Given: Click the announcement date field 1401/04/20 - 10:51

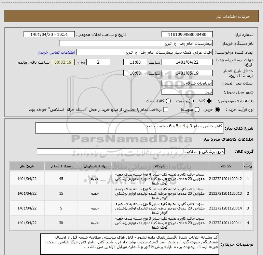Looking at the screenshot, I should (49, 35).
